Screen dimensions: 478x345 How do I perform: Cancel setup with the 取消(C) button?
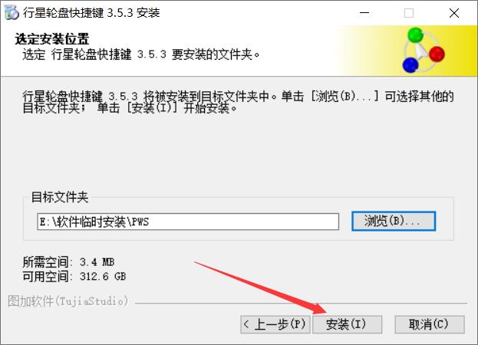(x=430, y=324)
